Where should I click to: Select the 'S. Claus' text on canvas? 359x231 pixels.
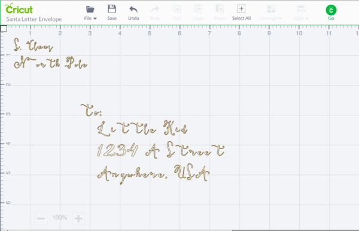(x=34, y=45)
